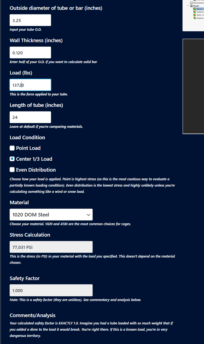Click the Results folder icon

191,6
